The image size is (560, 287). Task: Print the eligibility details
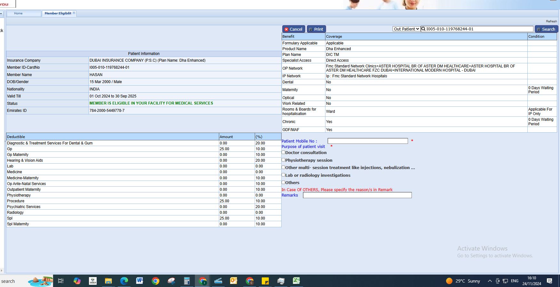pos(316,29)
